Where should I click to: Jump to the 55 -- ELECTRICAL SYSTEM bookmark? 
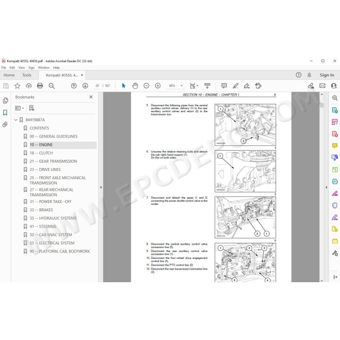52,243
